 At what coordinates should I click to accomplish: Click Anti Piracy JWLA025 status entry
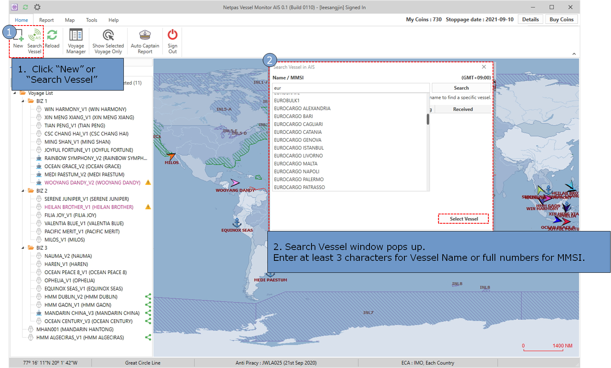276,363
